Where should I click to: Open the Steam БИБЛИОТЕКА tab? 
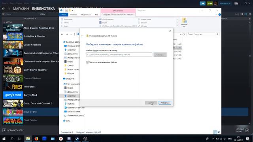43,9
